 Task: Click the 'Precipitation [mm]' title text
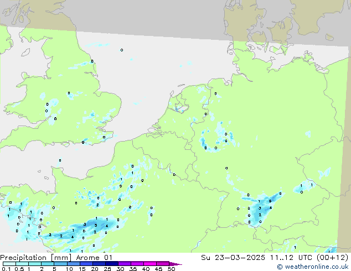coord(36,258)
